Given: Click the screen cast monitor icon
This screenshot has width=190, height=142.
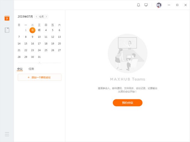Looking at the screenshot, I should 146,5.
